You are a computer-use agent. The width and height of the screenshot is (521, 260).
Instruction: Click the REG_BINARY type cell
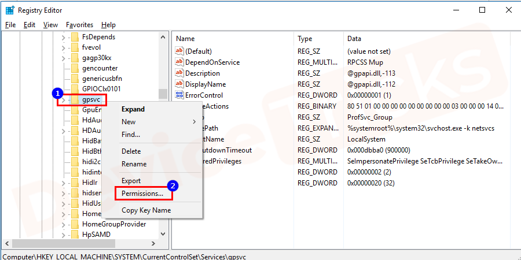[x=317, y=106]
